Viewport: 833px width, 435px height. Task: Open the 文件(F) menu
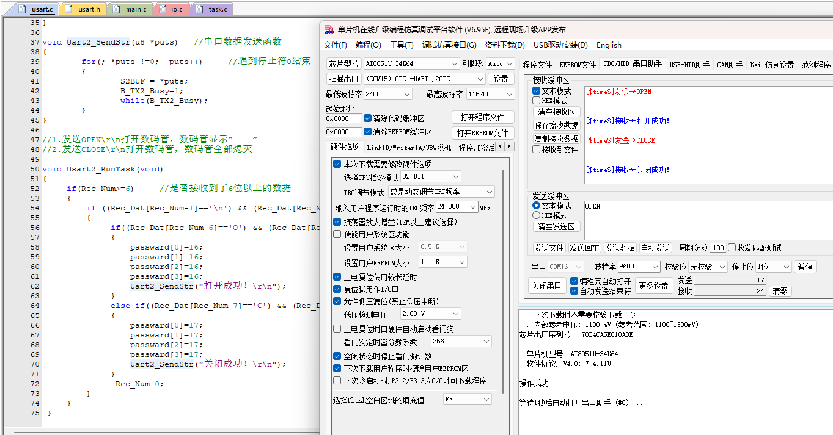pyautogui.click(x=336, y=45)
